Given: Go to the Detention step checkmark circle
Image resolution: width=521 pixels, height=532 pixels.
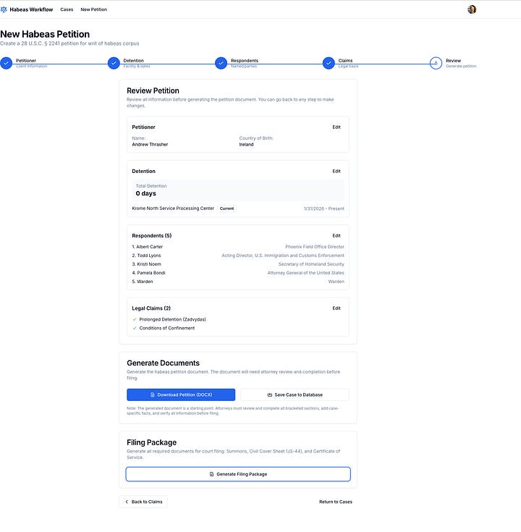Looking at the screenshot, I should coord(114,63).
